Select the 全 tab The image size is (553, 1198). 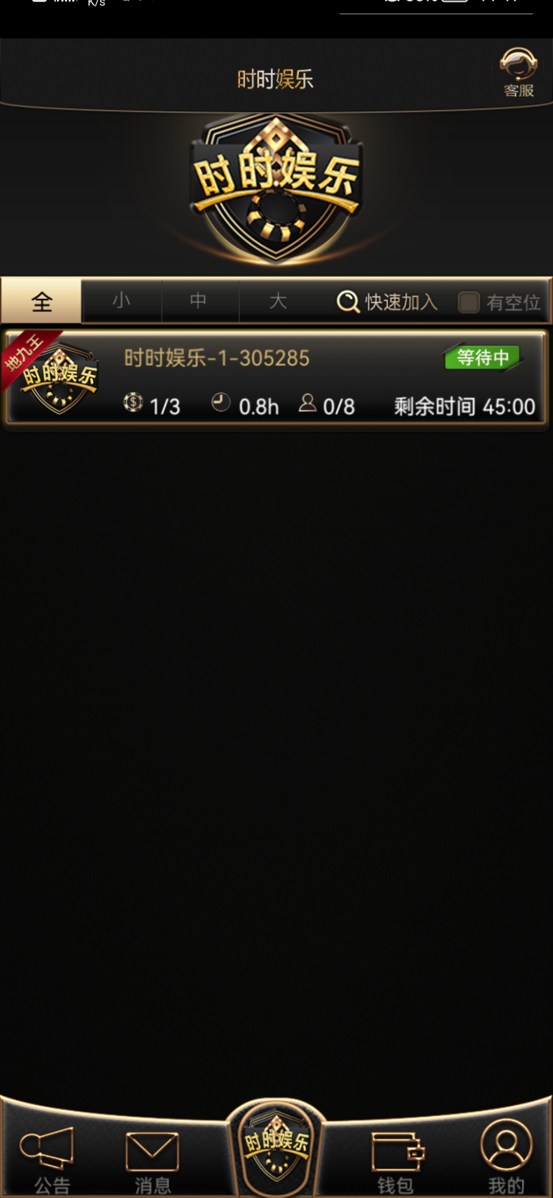click(41, 301)
